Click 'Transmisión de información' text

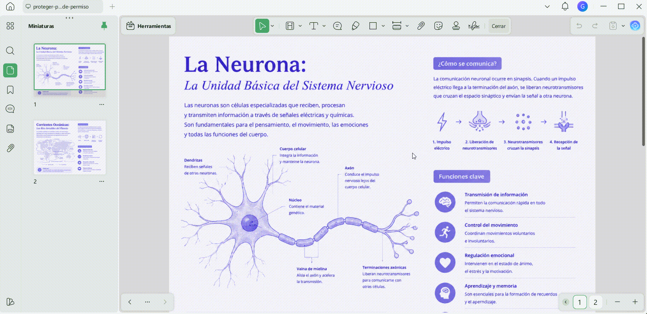tap(496, 194)
